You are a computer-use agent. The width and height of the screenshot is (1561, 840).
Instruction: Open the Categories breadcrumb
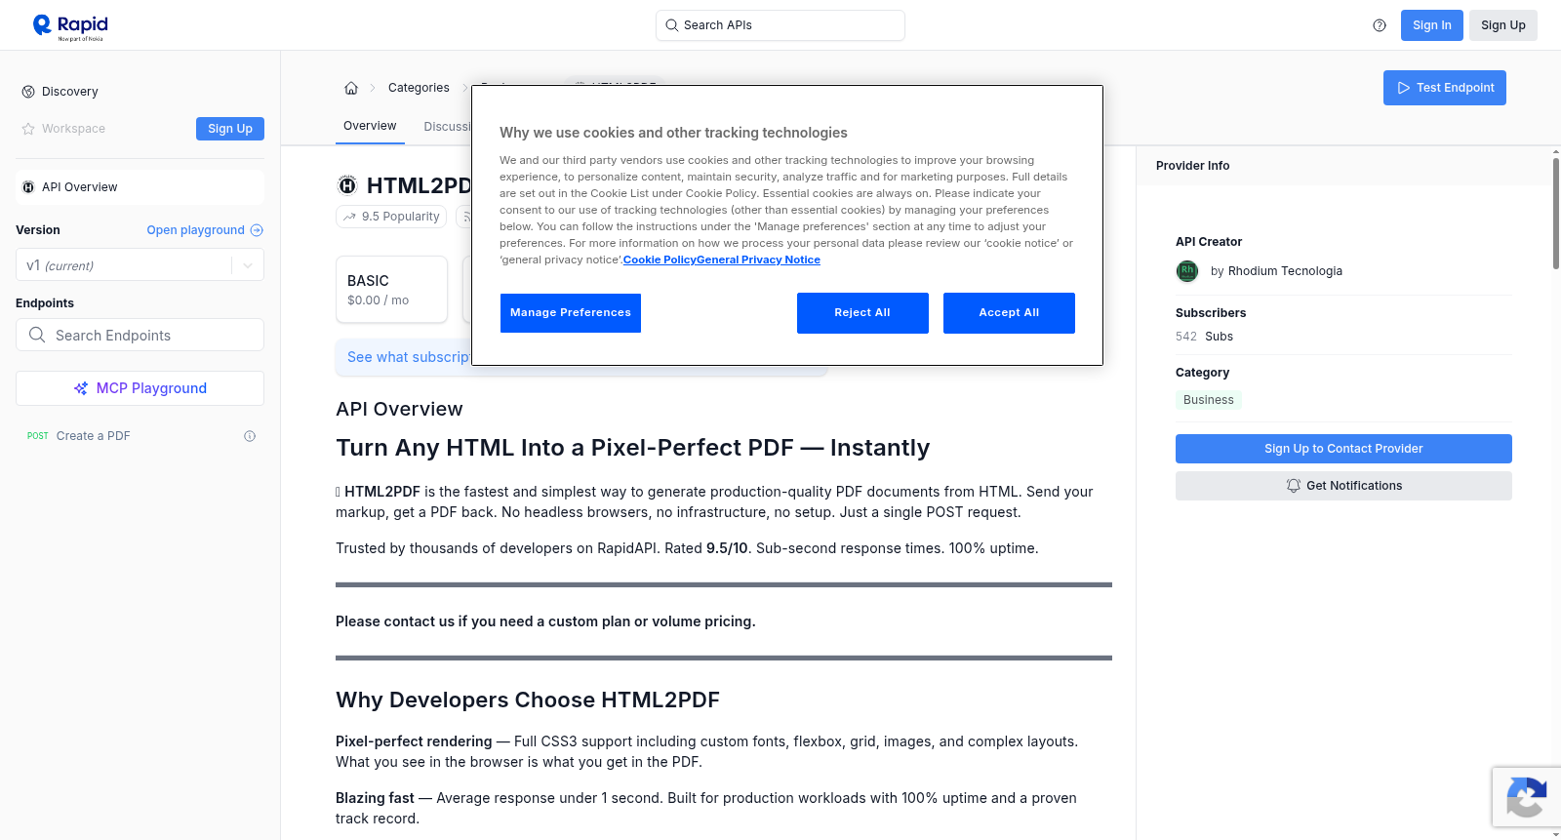[419, 88]
